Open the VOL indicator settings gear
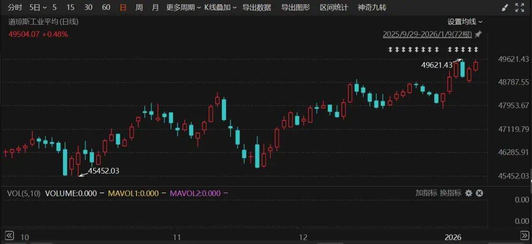Screen dimensions: 532x244 pos(468,193)
